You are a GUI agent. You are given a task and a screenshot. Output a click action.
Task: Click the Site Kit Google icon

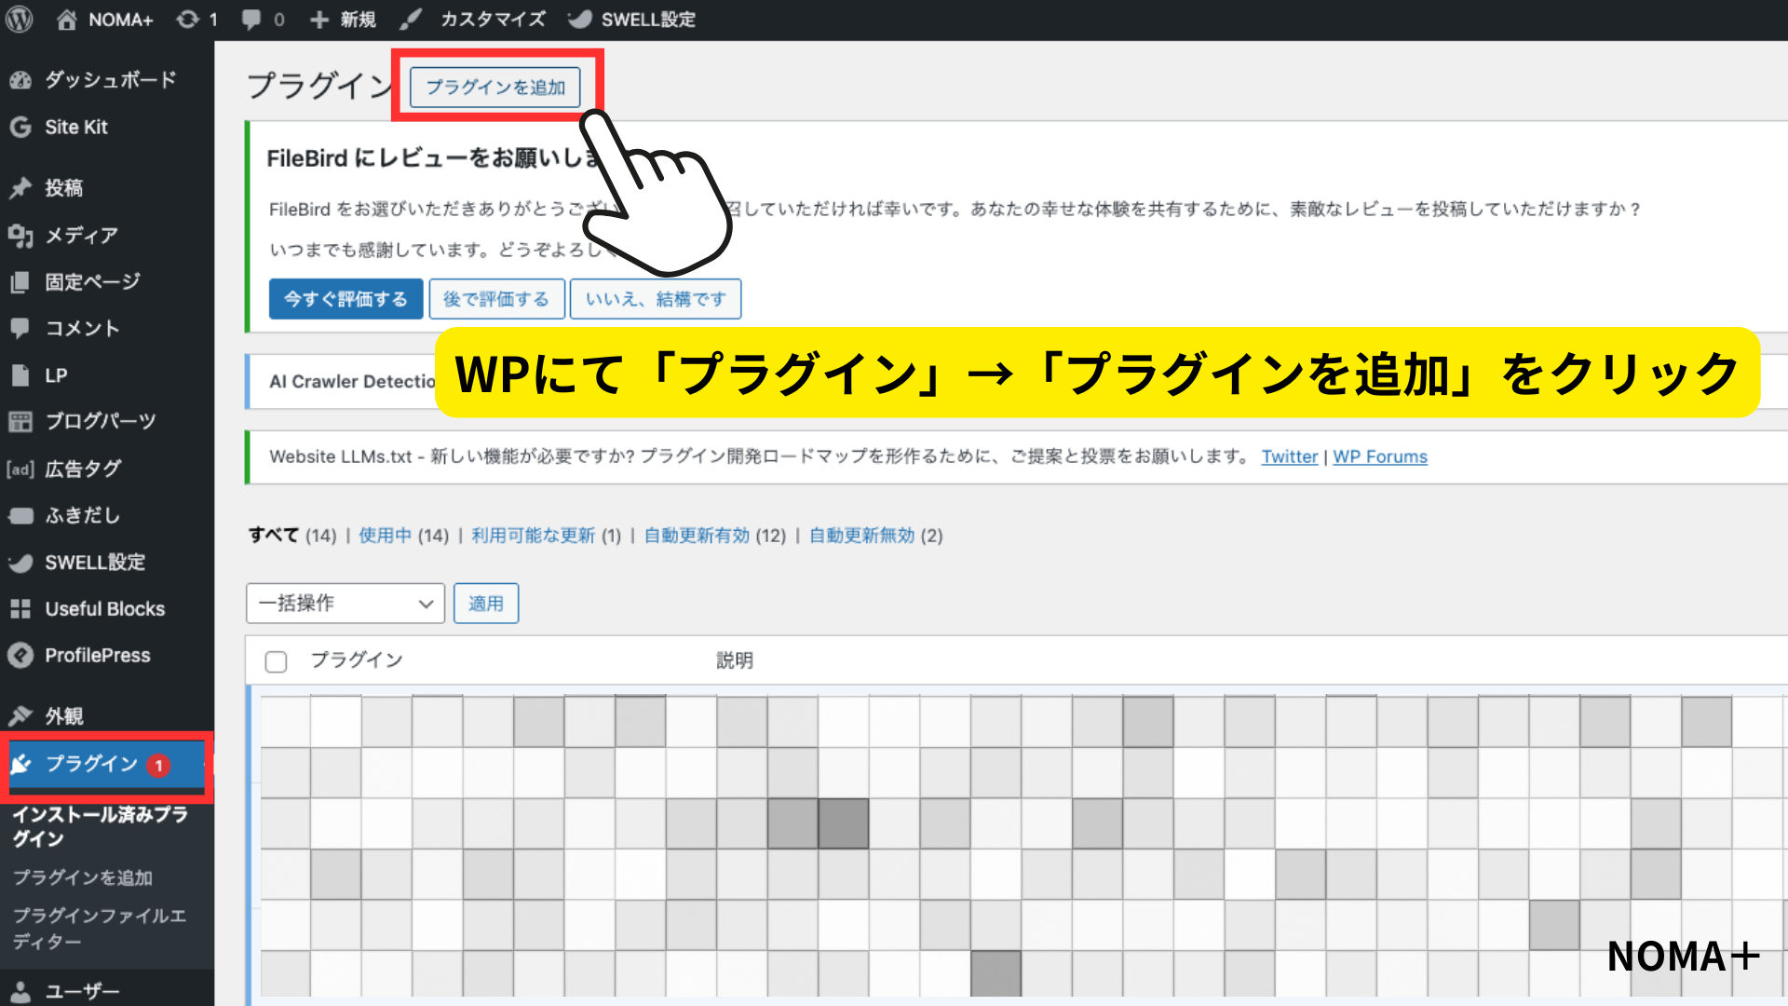click(x=20, y=127)
